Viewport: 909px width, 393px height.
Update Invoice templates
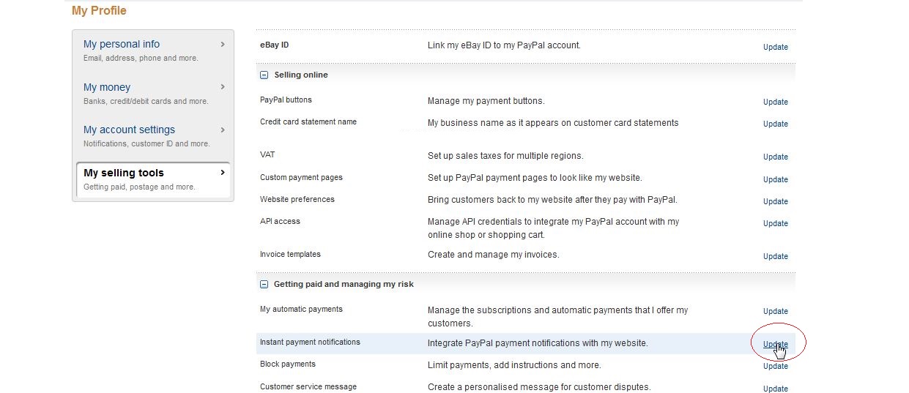point(776,256)
